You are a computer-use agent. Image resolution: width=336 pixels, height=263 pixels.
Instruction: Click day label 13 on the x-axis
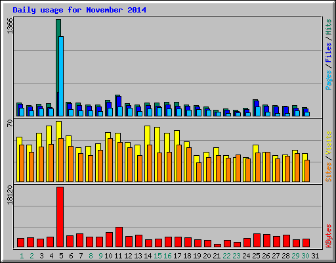click(x=138, y=256)
